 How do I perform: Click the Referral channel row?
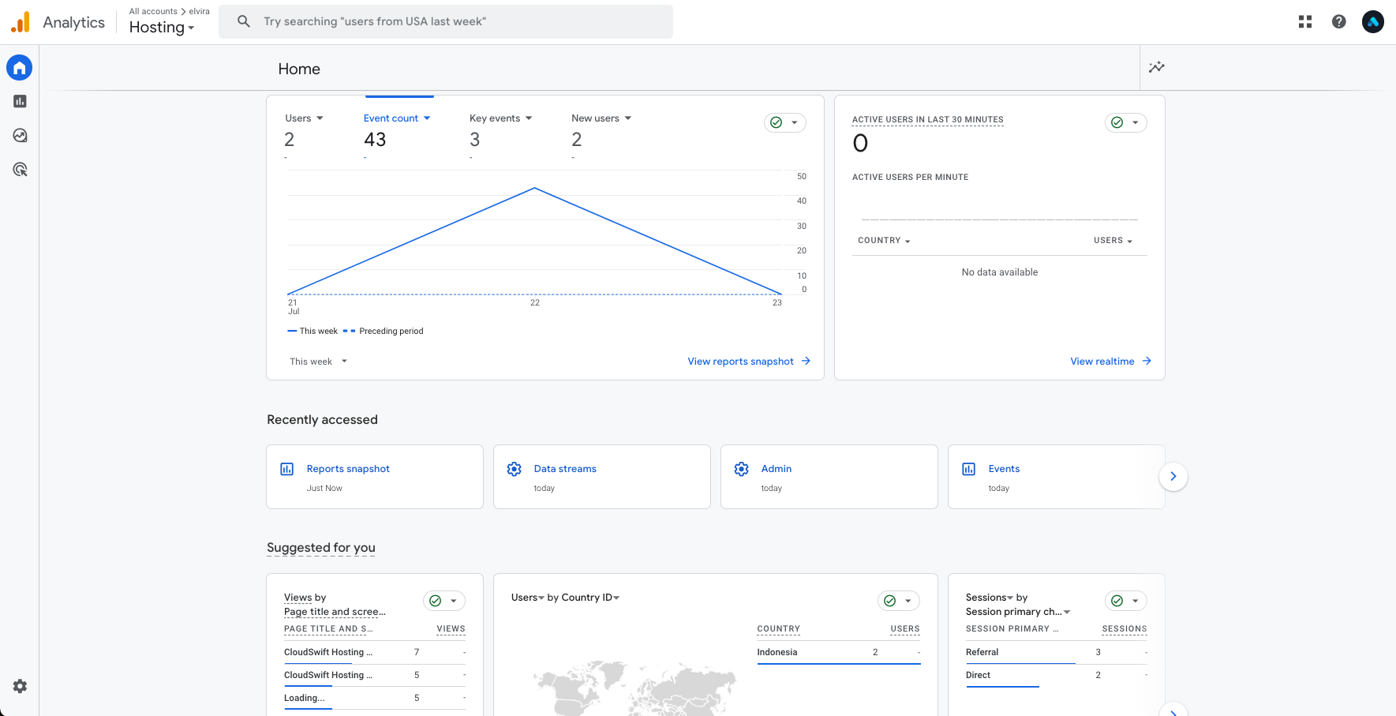(1057, 653)
